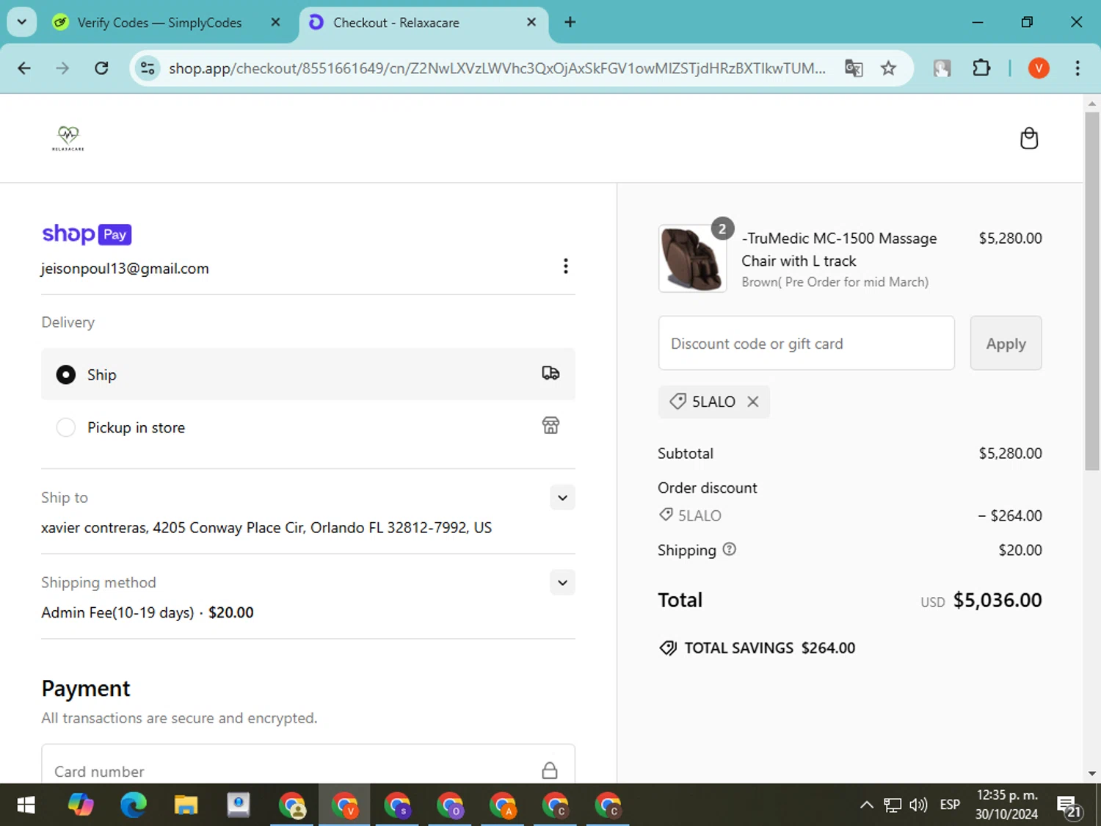Click the shipping info question mark icon

(729, 549)
